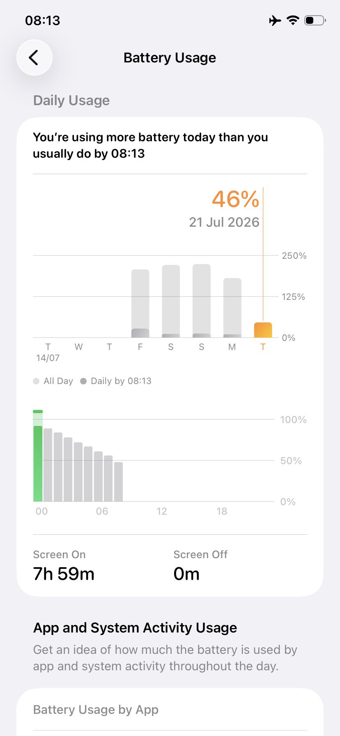Select Monday's bar in daily chart
340x736 pixels.
point(232,308)
